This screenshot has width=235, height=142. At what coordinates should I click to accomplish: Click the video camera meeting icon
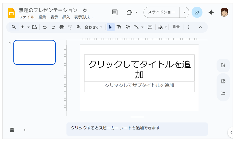coord(129,12)
